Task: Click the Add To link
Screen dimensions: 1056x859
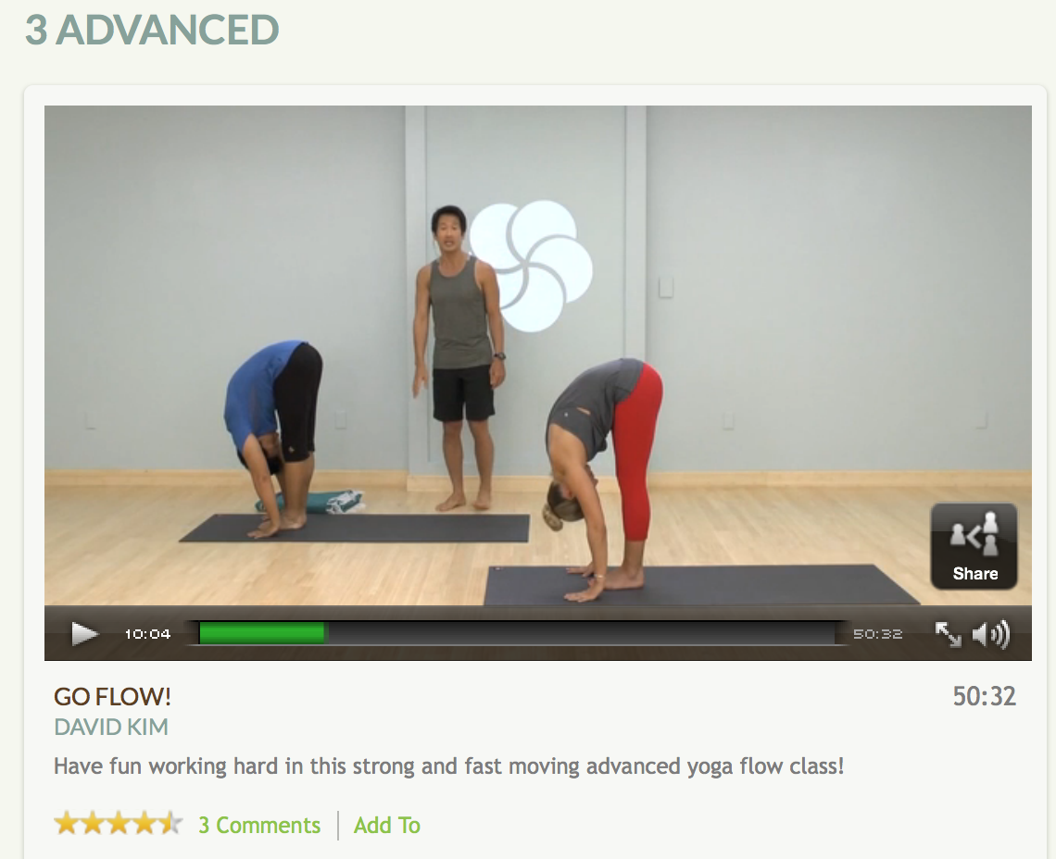Action: [387, 825]
